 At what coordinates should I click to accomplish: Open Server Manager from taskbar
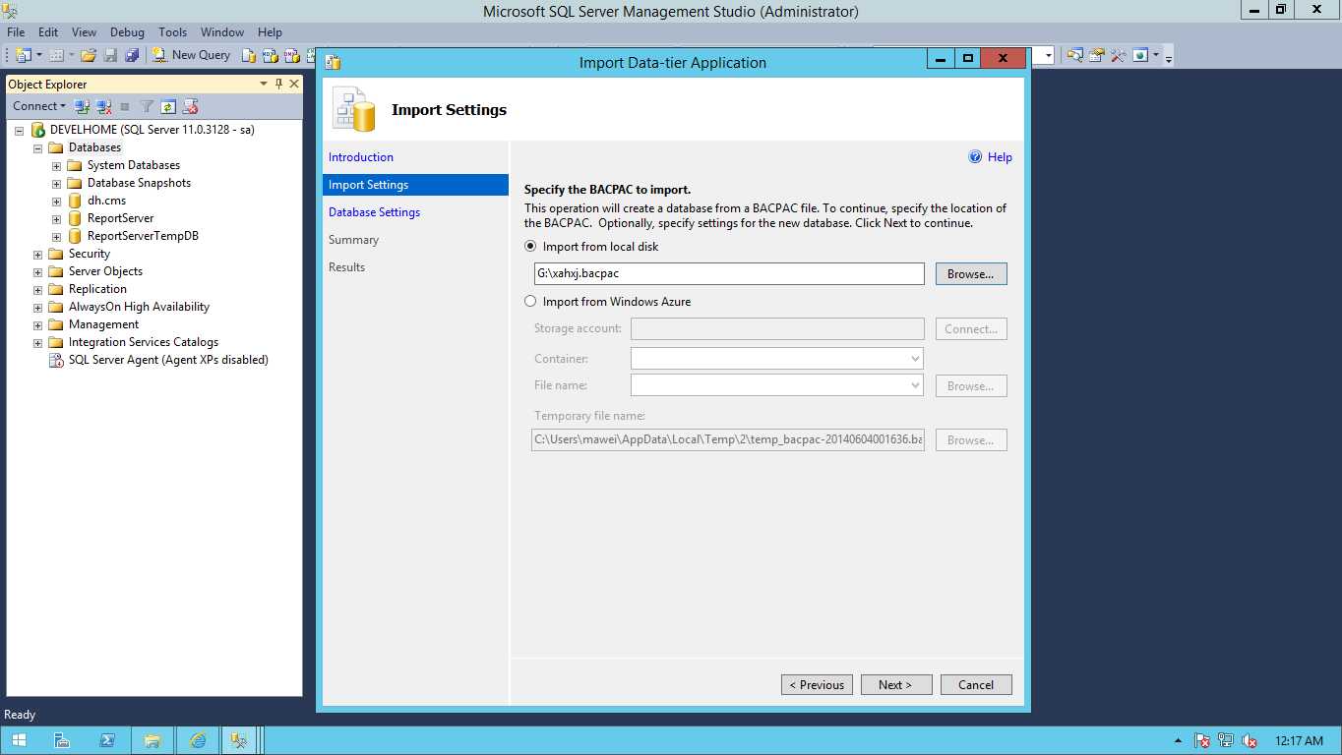(x=62, y=740)
